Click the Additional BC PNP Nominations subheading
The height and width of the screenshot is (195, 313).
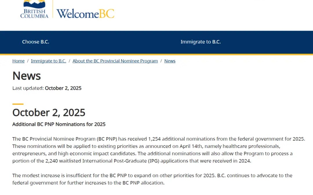point(59,124)
